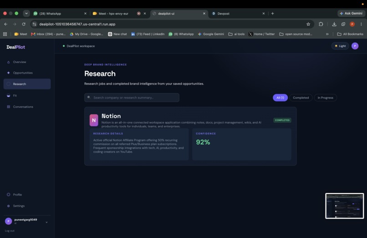Click the Overview home icon
Image resolution: width=367 pixels, height=238 pixels.
[x=9, y=62]
